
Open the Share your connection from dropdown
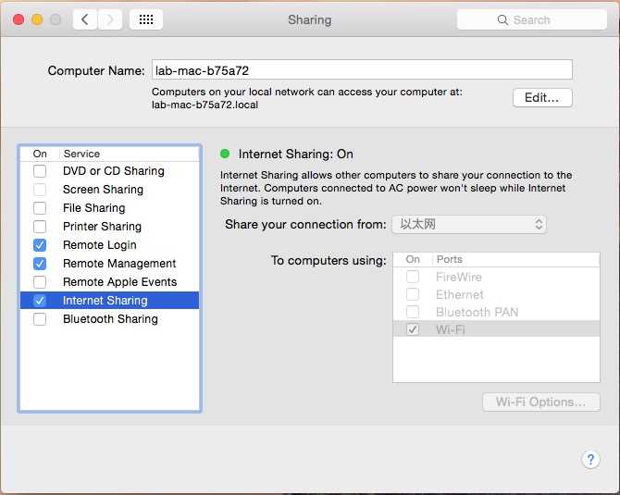click(x=469, y=224)
